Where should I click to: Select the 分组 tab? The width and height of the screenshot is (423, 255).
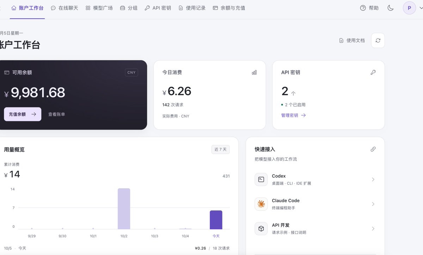point(129,8)
